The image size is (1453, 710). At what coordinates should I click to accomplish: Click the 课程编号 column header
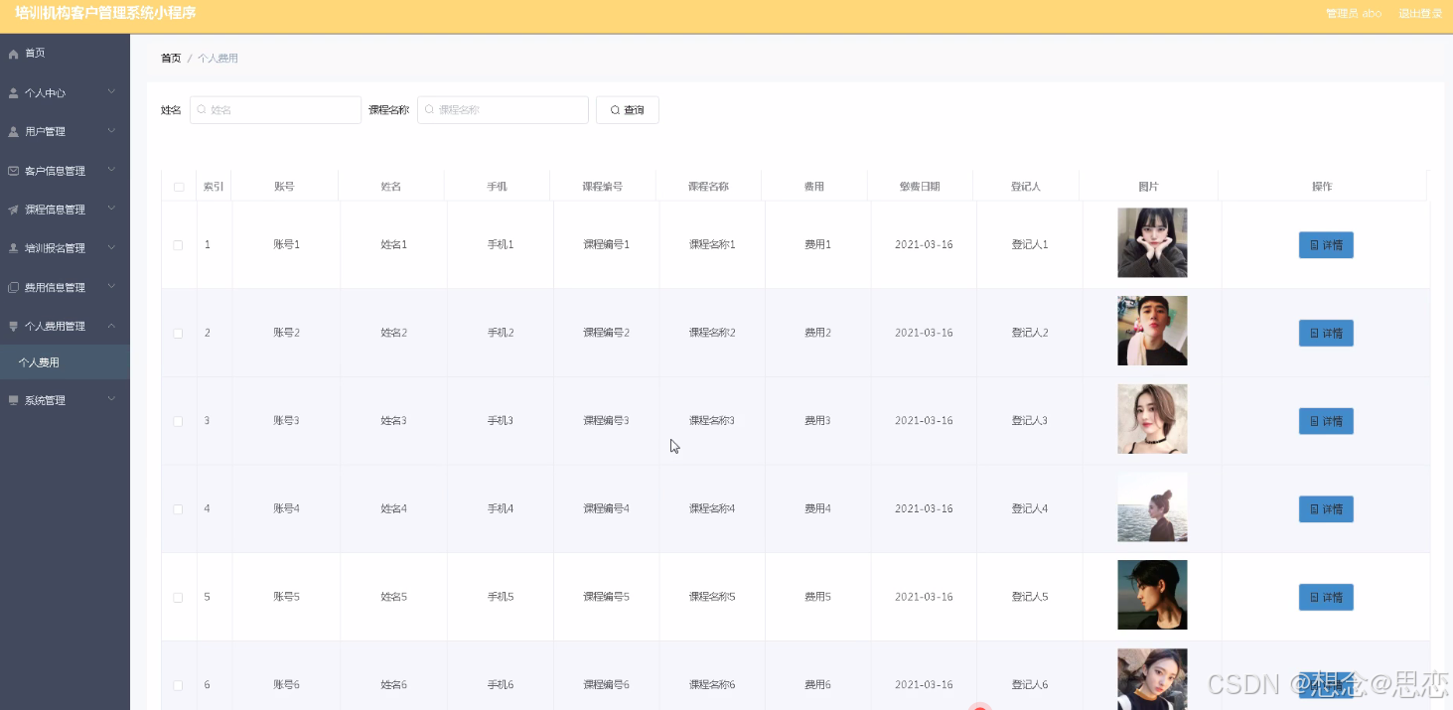coord(603,187)
